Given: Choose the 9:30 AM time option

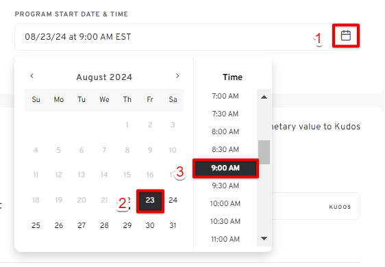Looking at the screenshot, I should [x=225, y=186].
